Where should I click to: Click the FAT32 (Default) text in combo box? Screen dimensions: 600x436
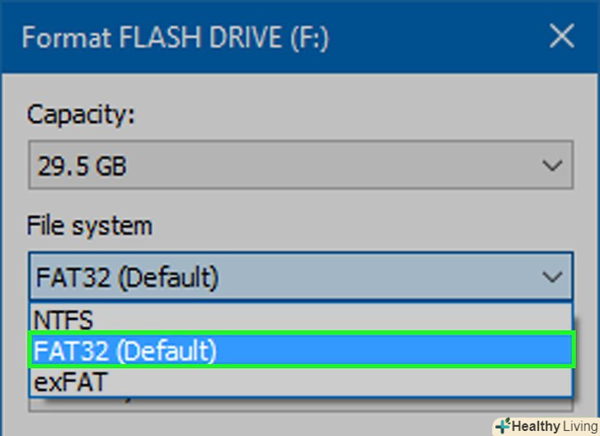pos(126,278)
